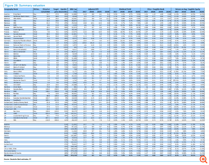Select the 'Bank of Ireland' stock name

19,67
